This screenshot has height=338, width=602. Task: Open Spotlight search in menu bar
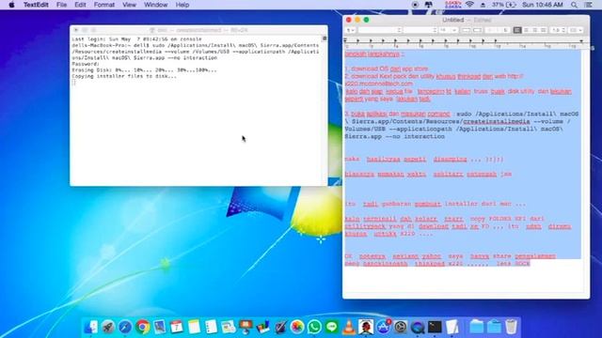coord(574,5)
